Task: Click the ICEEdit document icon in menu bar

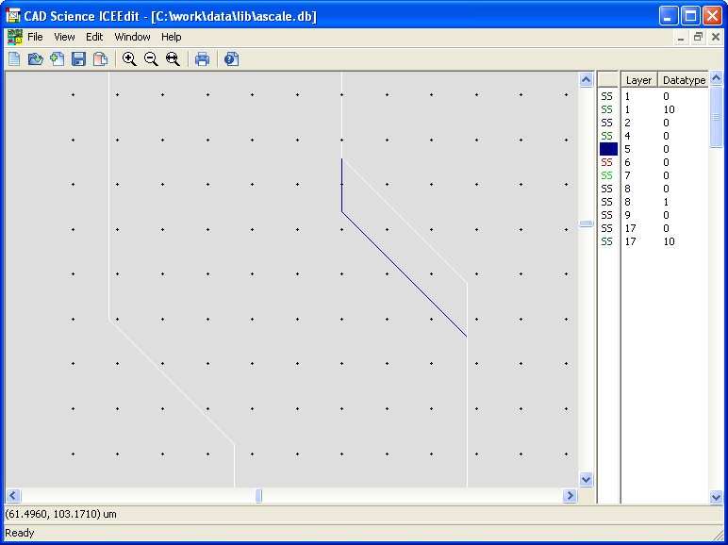Action: (15, 37)
